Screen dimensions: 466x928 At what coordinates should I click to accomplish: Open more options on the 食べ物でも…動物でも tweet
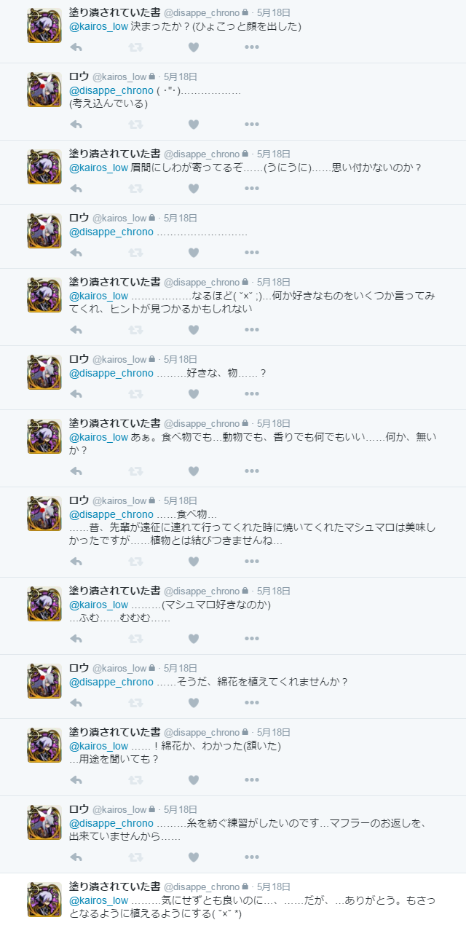click(x=252, y=471)
